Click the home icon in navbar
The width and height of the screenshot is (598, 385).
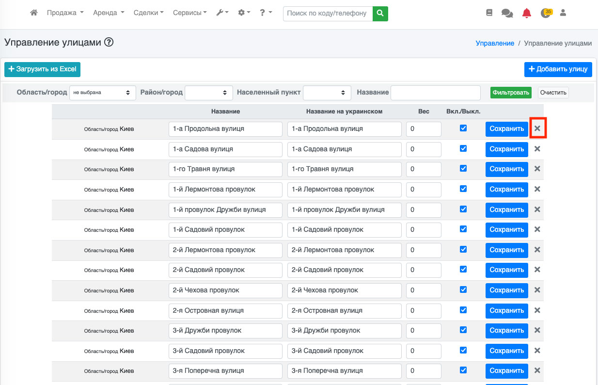(34, 13)
